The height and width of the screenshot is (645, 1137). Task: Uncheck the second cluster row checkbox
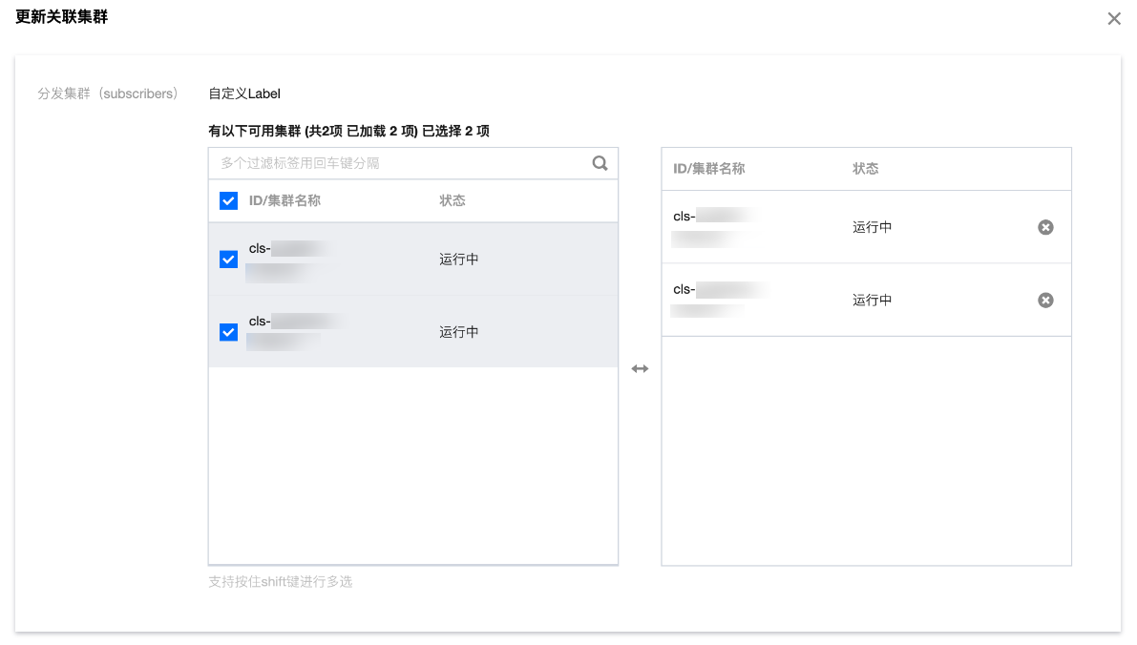coord(228,332)
